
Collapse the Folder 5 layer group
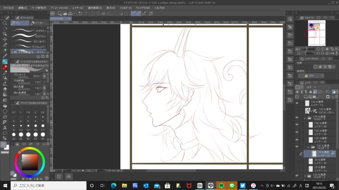(x=305, y=119)
